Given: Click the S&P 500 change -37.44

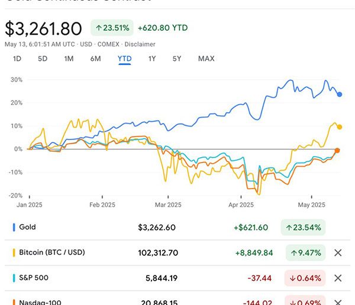Looking at the screenshot, I should 260,278.
